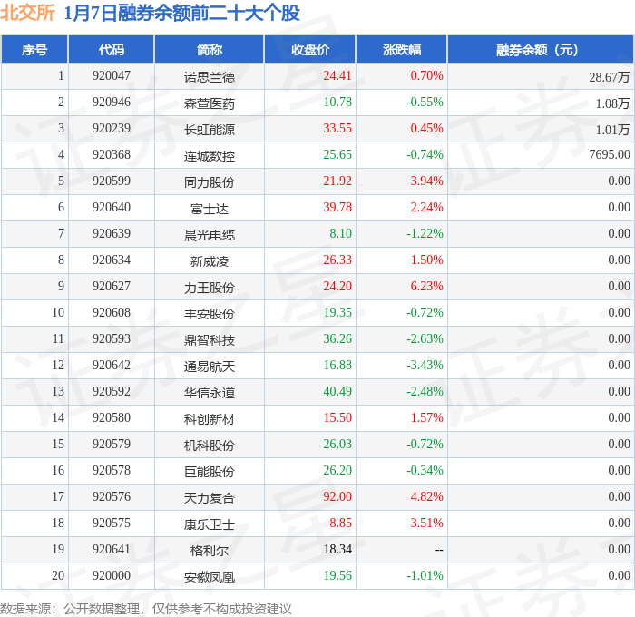Select stock name 晨光电缆
This screenshot has height=617, width=635.
210,235
